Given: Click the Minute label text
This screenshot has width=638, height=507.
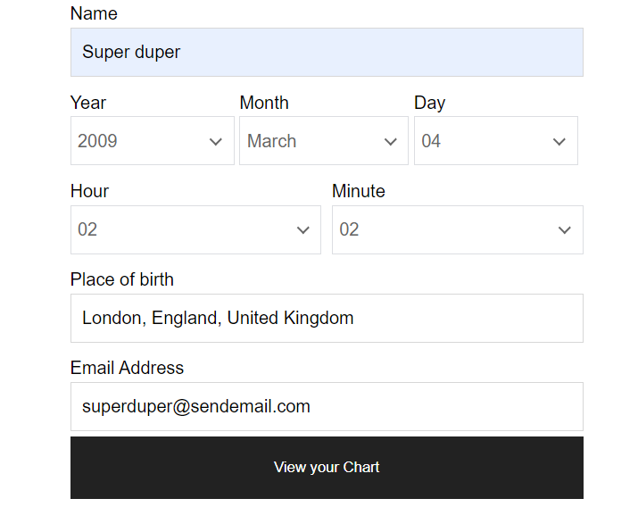Looking at the screenshot, I should pos(359,191).
